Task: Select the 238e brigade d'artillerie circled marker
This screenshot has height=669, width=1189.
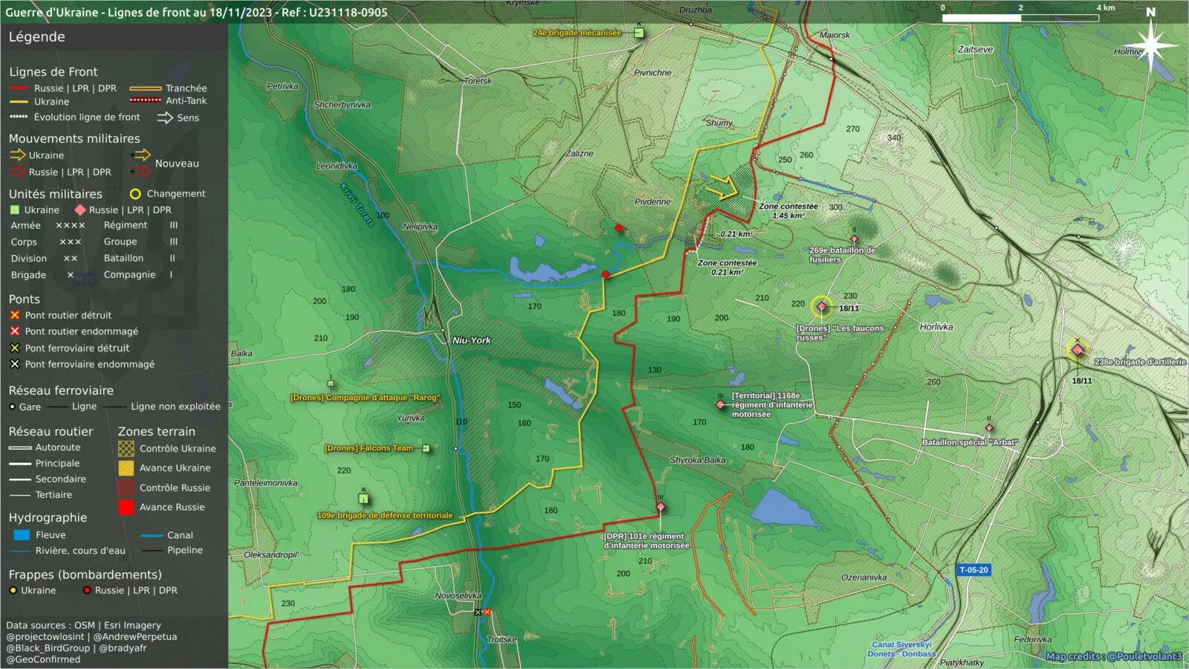Action: pos(1077,350)
